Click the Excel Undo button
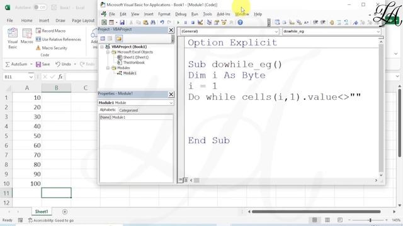Image resolution: width=403 pixels, height=226 pixels. 63,64
